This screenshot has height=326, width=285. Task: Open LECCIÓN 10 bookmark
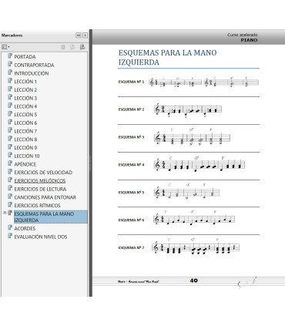[x=27, y=156]
